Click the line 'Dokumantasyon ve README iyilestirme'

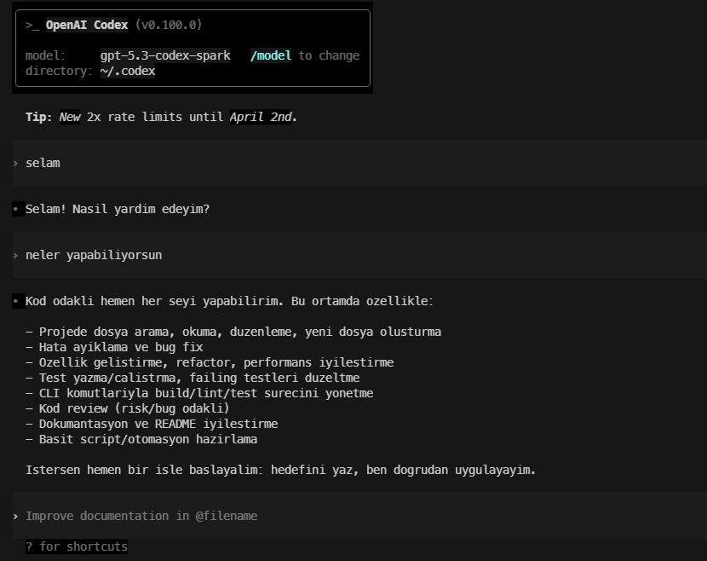[152, 424]
